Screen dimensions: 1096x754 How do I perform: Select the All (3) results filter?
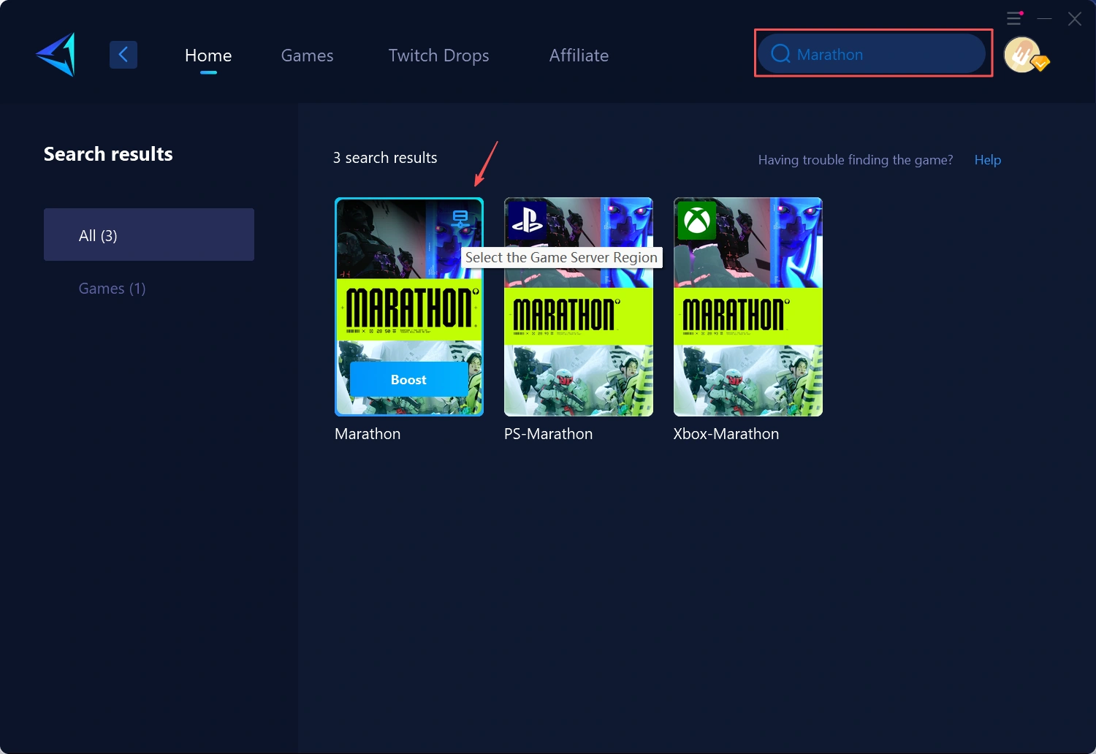tap(149, 235)
